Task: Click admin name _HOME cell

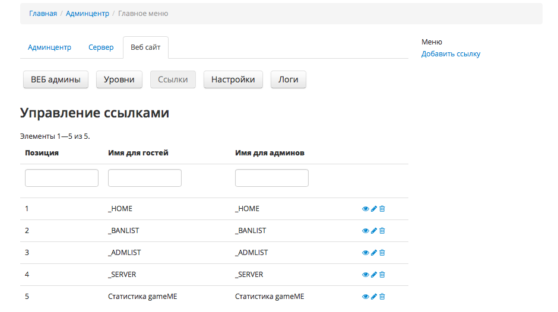Action: click(x=248, y=209)
